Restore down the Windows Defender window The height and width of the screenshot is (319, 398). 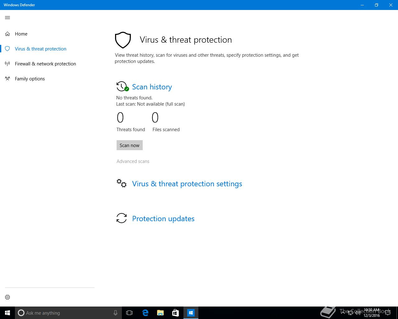coord(377,5)
